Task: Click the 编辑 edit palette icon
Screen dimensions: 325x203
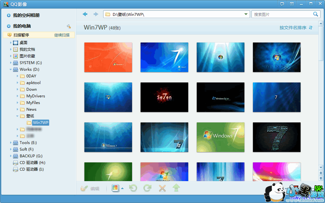Action: [x=84, y=188]
